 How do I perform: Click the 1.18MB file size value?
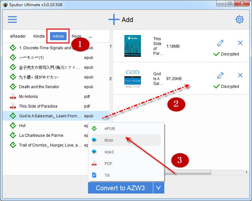(173, 46)
